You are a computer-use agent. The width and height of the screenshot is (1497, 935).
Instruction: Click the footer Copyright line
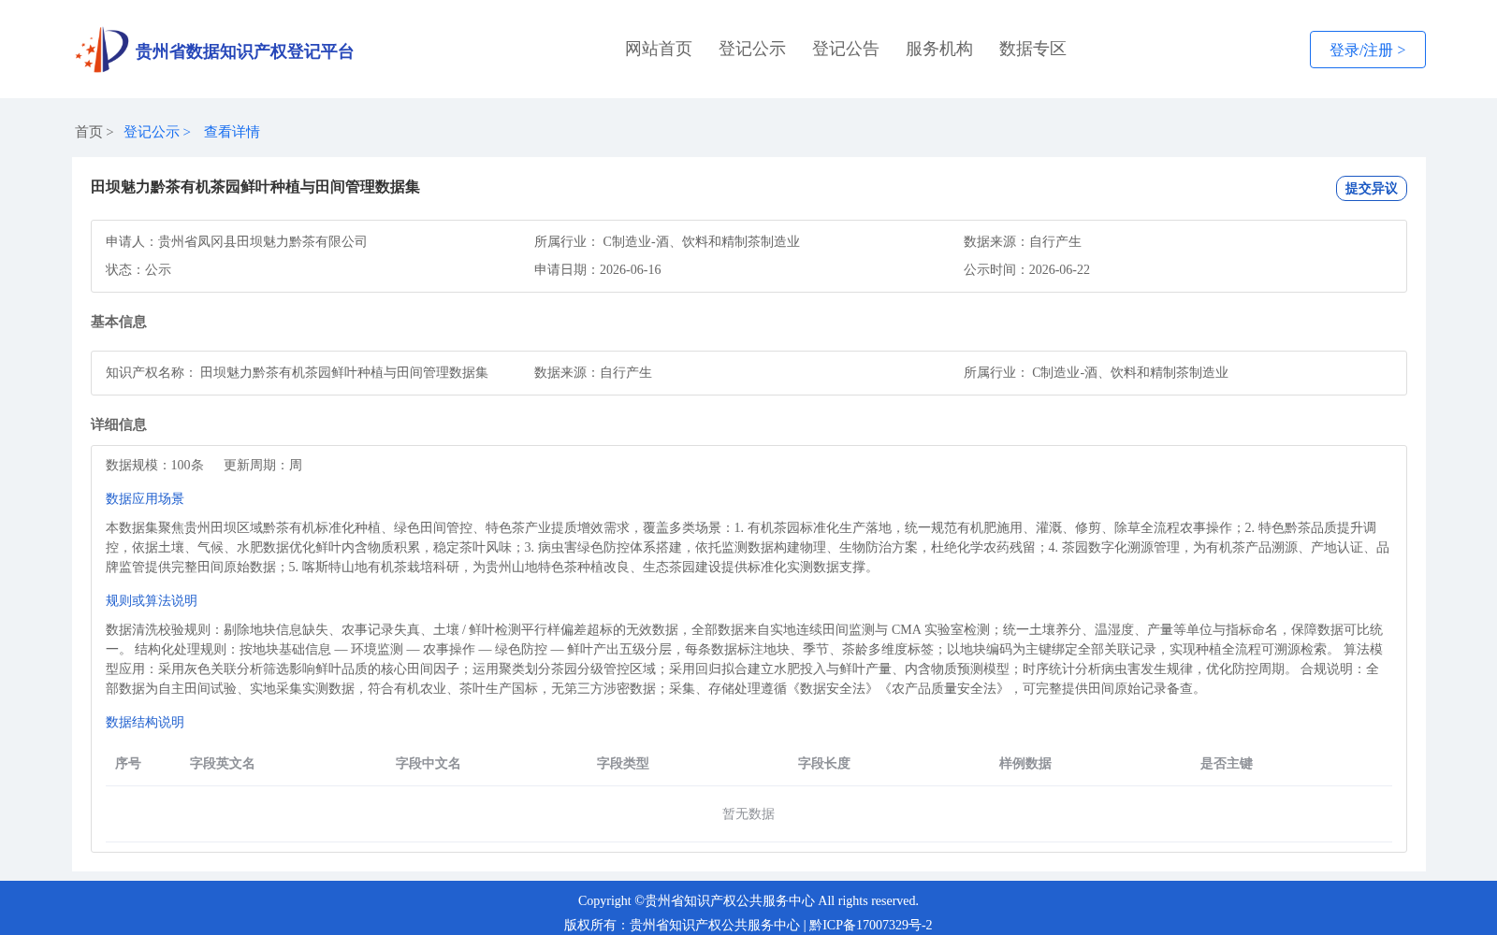[x=748, y=900]
